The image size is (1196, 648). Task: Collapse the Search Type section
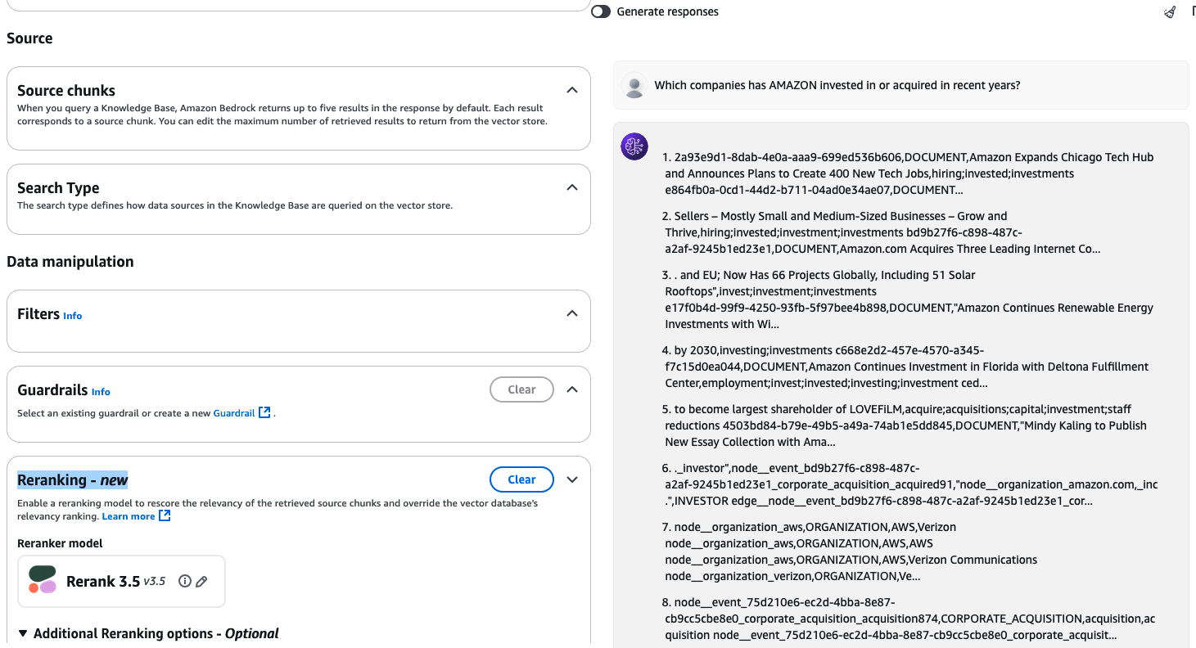click(572, 187)
